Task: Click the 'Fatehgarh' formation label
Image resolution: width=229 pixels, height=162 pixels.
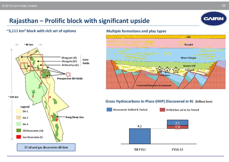Action: click(x=189, y=70)
